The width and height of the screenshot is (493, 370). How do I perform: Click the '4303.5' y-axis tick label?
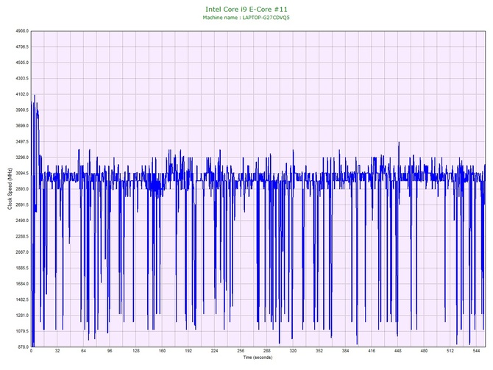pos(22,79)
